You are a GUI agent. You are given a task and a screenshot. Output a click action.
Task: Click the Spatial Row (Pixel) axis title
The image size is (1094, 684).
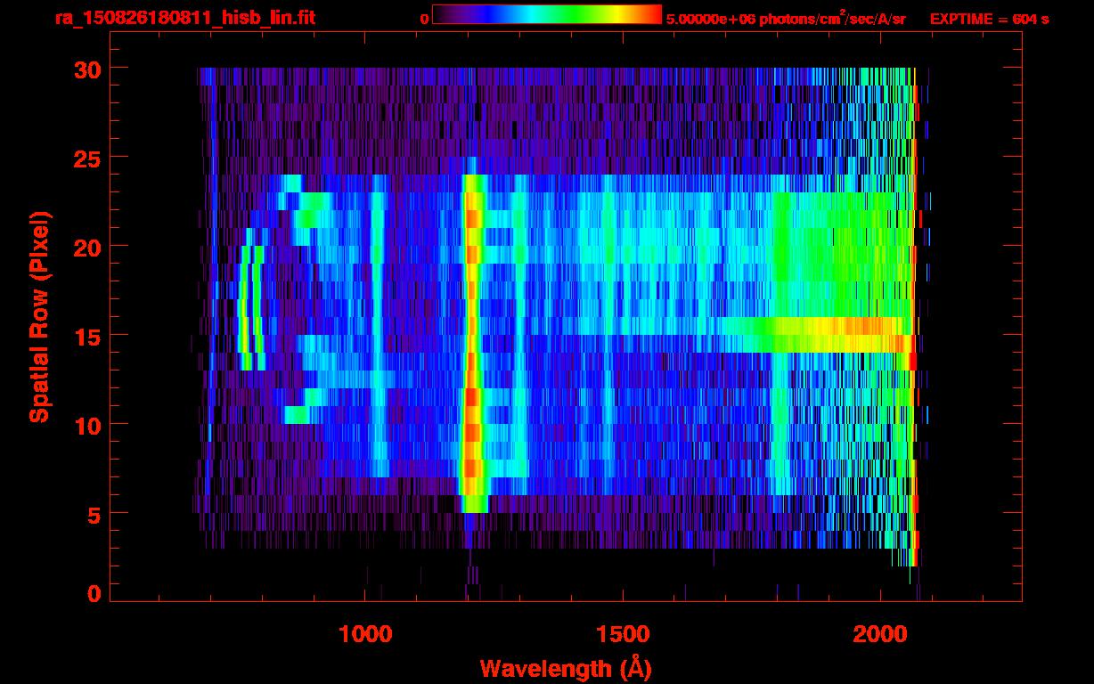pyautogui.click(x=38, y=317)
